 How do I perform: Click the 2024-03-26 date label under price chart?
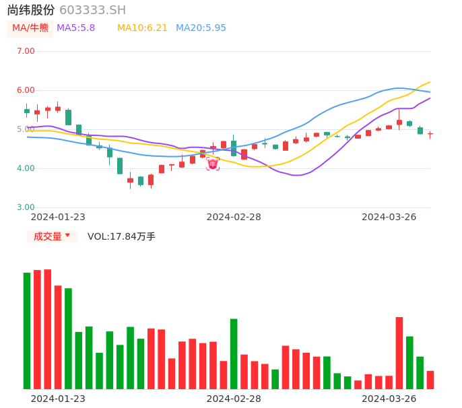tap(389, 217)
